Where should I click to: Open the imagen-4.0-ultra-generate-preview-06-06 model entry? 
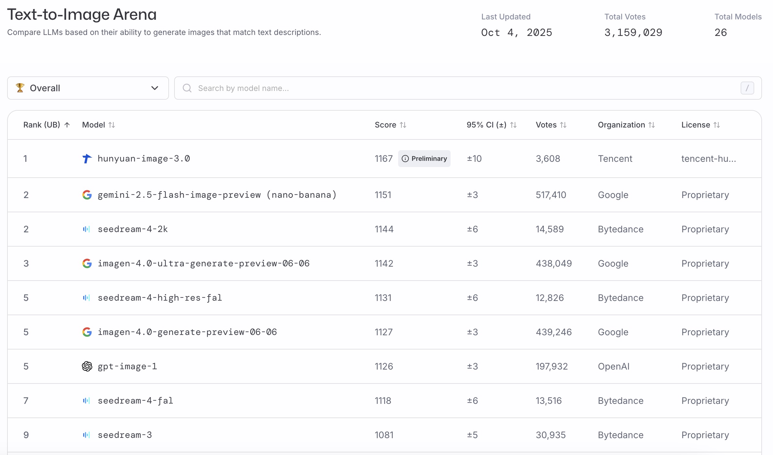tap(203, 263)
